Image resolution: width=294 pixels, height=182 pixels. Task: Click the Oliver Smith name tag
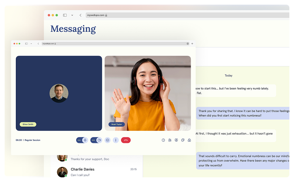coord(28,124)
